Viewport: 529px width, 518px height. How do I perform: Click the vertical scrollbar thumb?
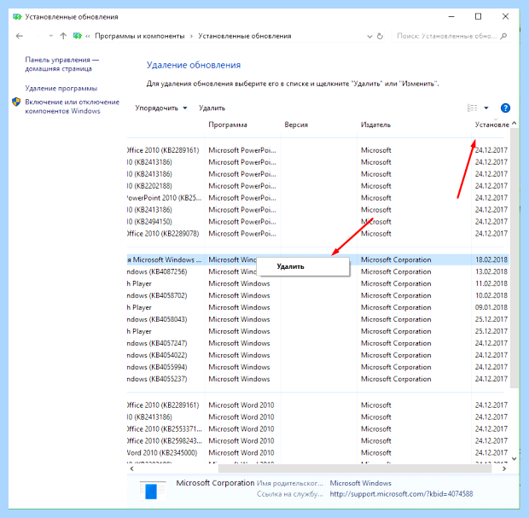click(514, 259)
